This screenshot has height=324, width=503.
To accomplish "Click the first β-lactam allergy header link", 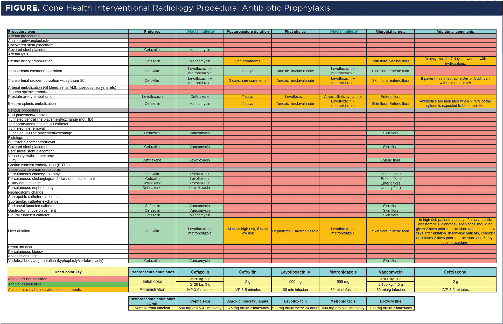I will 200,31.
